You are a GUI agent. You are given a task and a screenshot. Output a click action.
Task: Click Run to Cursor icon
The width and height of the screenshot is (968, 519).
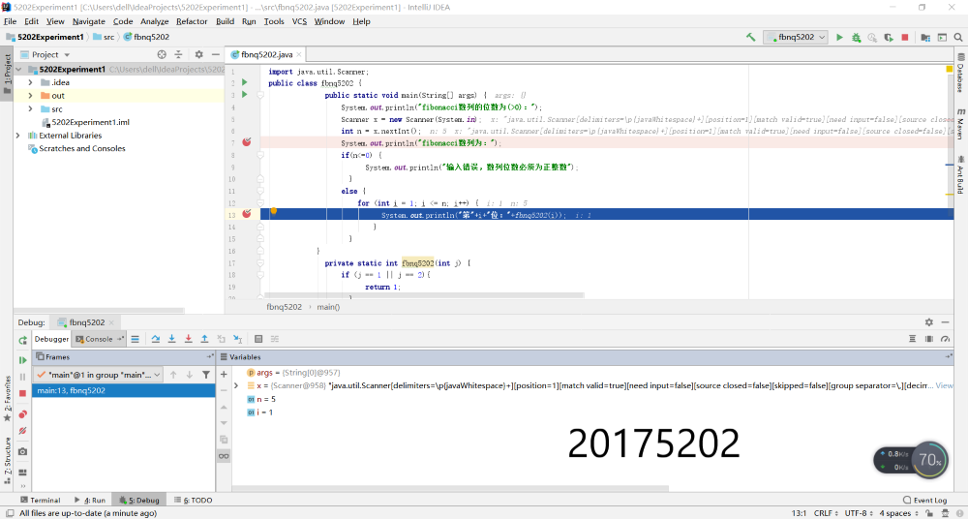coord(238,339)
